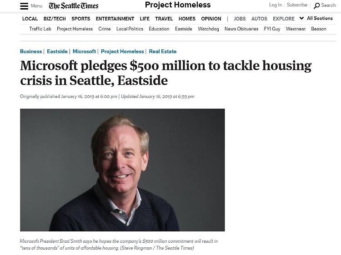This screenshot has width=341, height=255.
Task: Open the hamburger Menu icon
Action: (24, 6)
